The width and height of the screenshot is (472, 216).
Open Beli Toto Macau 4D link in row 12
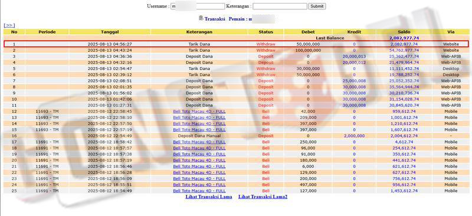pyautogui.click(x=199, y=111)
